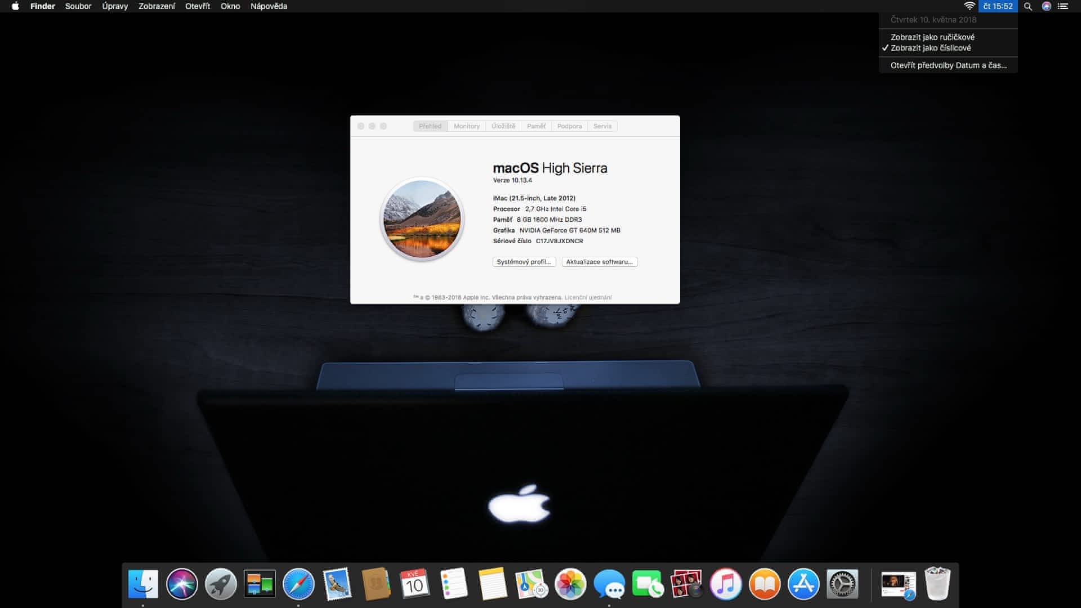
Task: Open Mission Control in Dock
Action: click(x=260, y=584)
